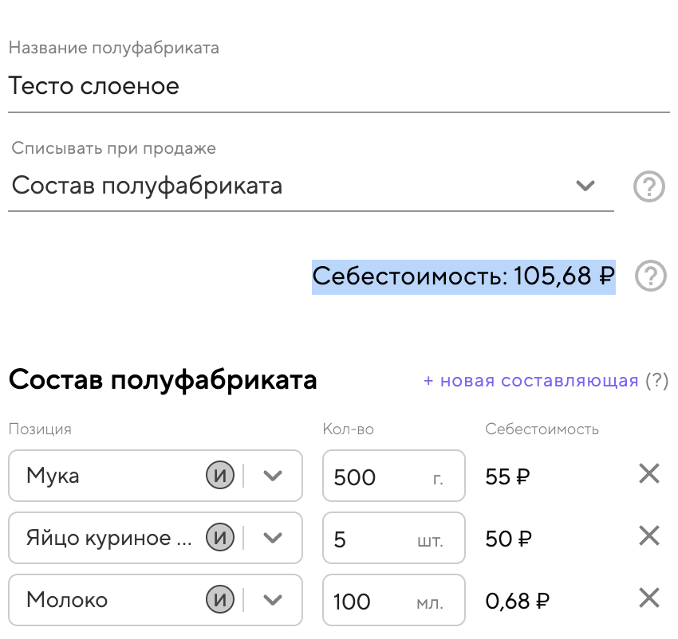Click the highlighted Себестоимость: 105,68 ₽ text

tap(463, 276)
